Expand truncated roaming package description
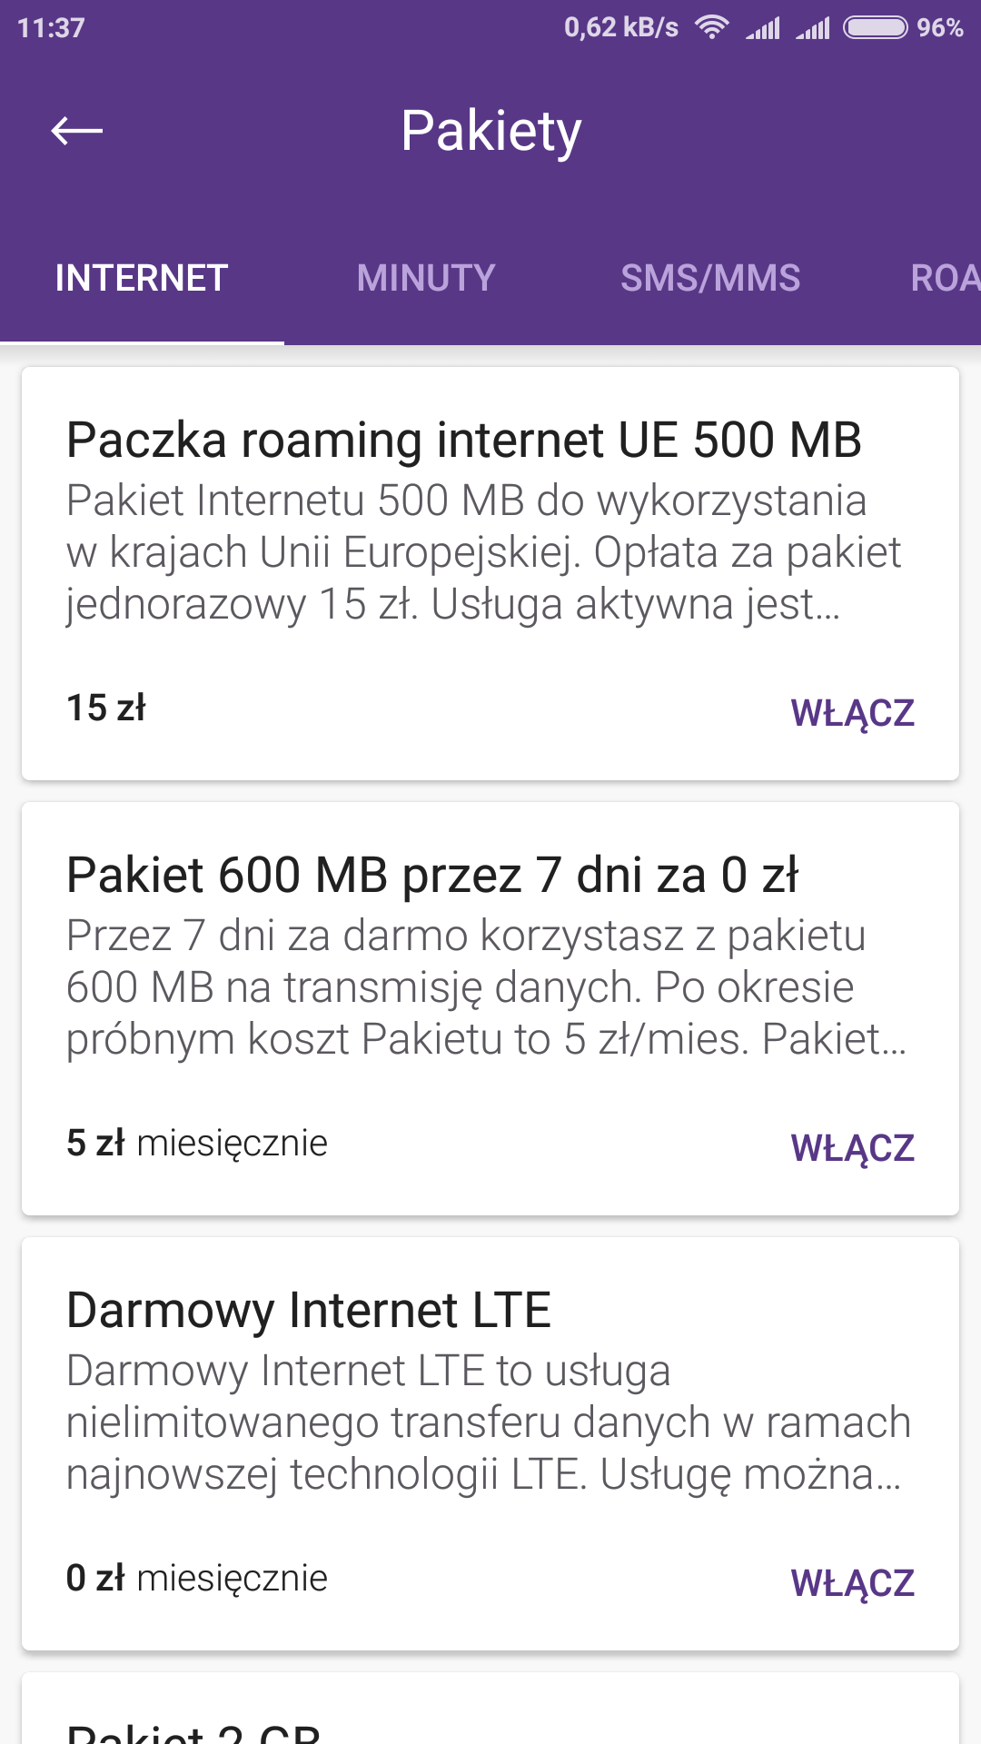Viewport: 981px width, 1744px height. [x=483, y=552]
